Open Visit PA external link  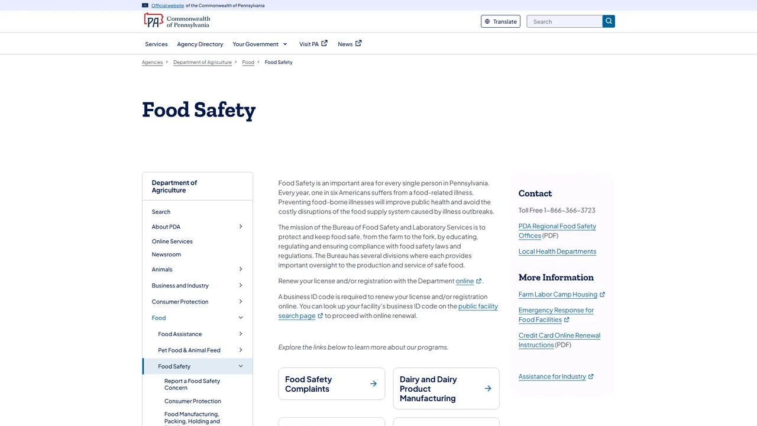[x=313, y=44]
